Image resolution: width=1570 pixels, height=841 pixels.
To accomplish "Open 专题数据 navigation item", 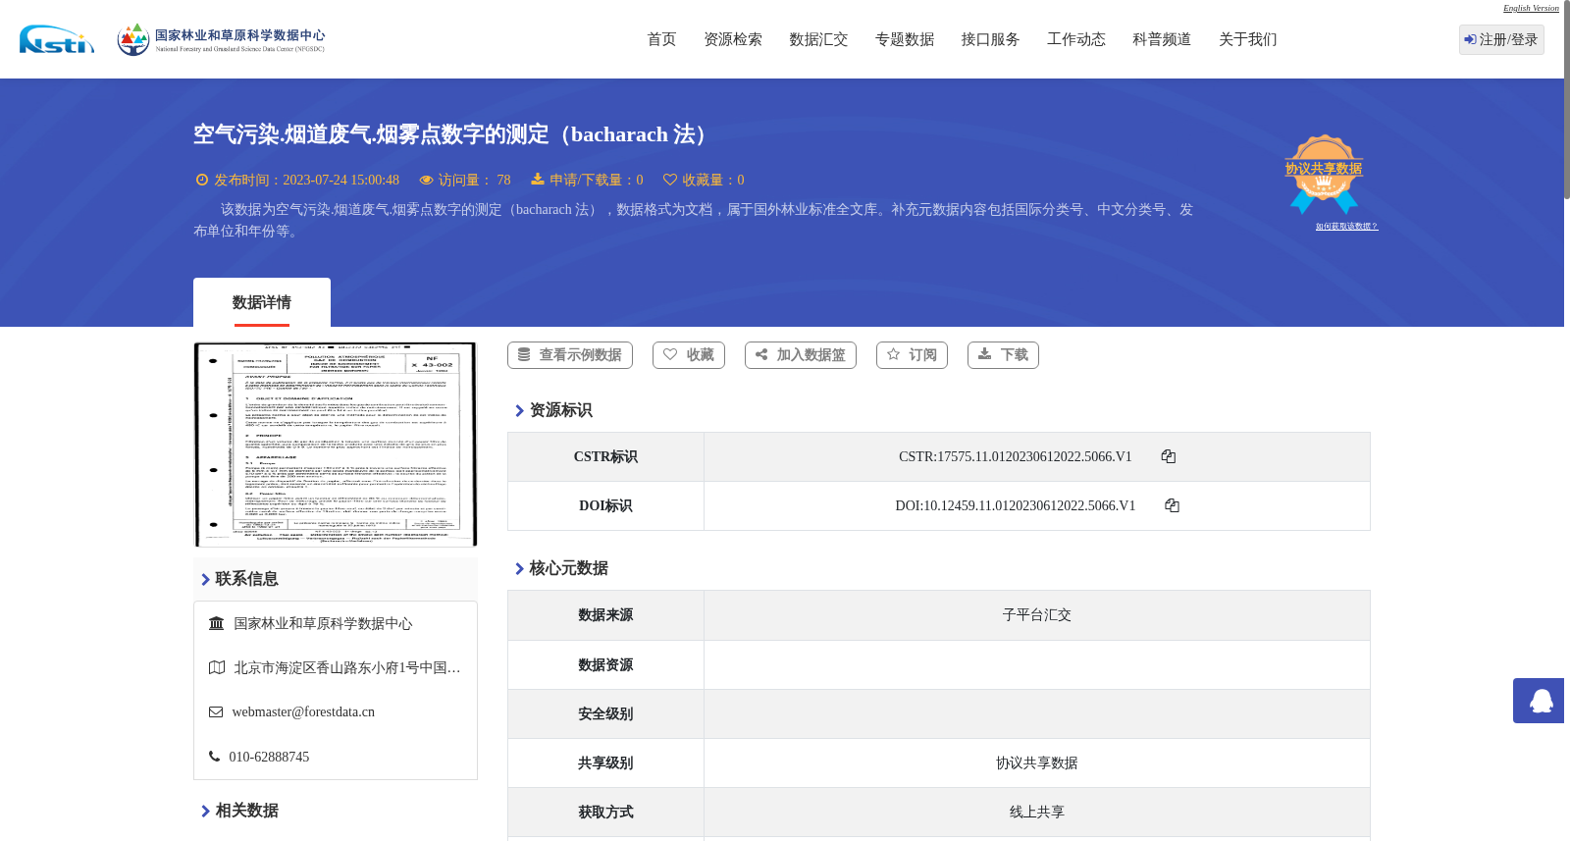I will (x=905, y=39).
